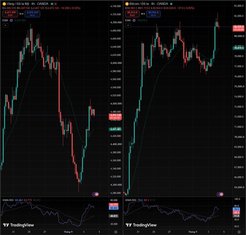This screenshot has height=235, width=246.
Task: Click the purple EMA indicator icon on gold chart
Action: (x=11, y=20)
